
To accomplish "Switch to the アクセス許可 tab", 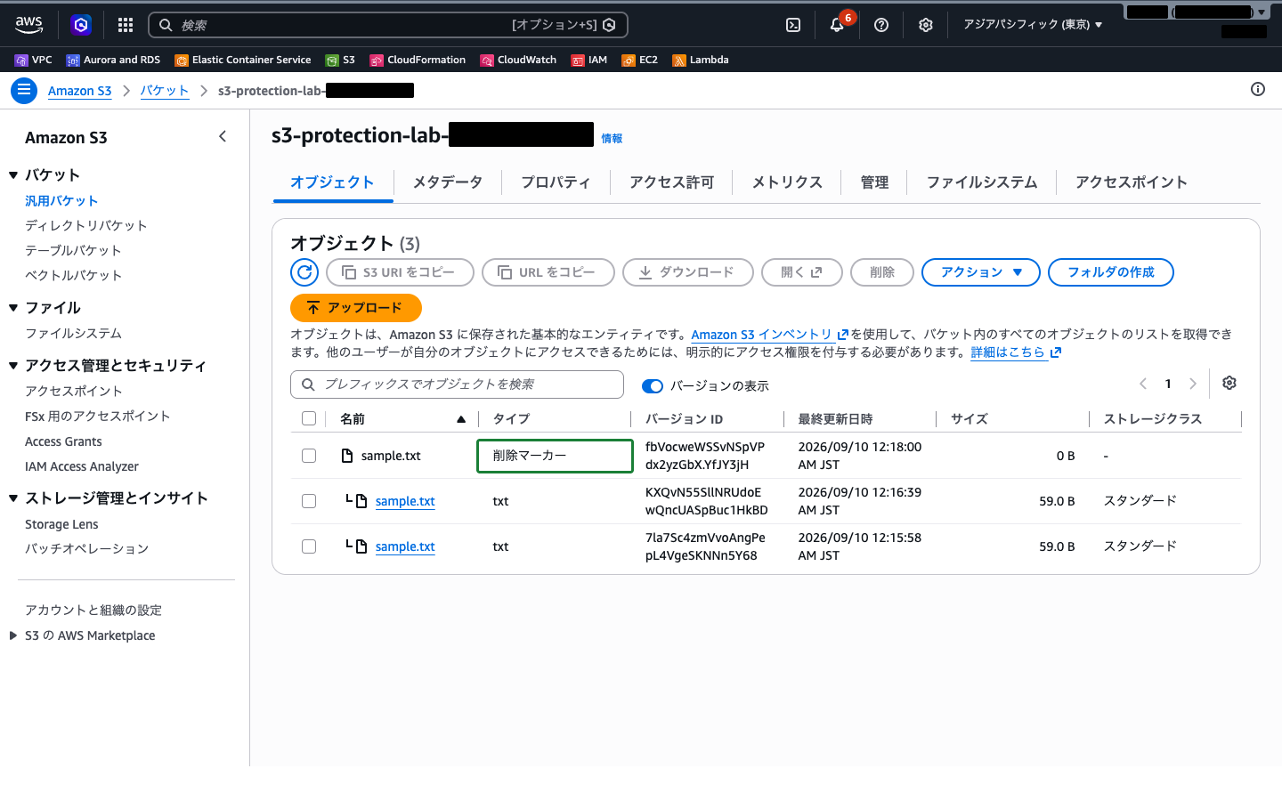I will (672, 182).
